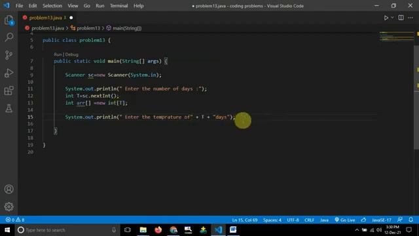Screen dimensions: 419x236
Task: Click the main(String[]) breadcrumb
Action: click(x=126, y=28)
